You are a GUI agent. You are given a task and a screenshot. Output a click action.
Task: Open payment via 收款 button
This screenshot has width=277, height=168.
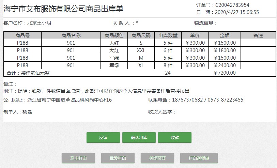click(175, 137)
